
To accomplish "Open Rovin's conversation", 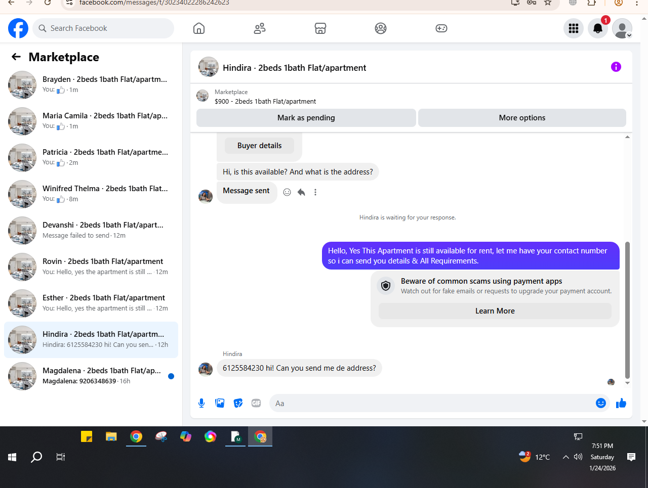I will pyautogui.click(x=91, y=267).
